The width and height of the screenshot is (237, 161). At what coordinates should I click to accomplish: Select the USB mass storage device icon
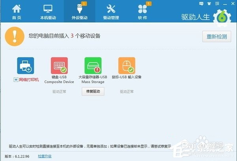point(93,65)
